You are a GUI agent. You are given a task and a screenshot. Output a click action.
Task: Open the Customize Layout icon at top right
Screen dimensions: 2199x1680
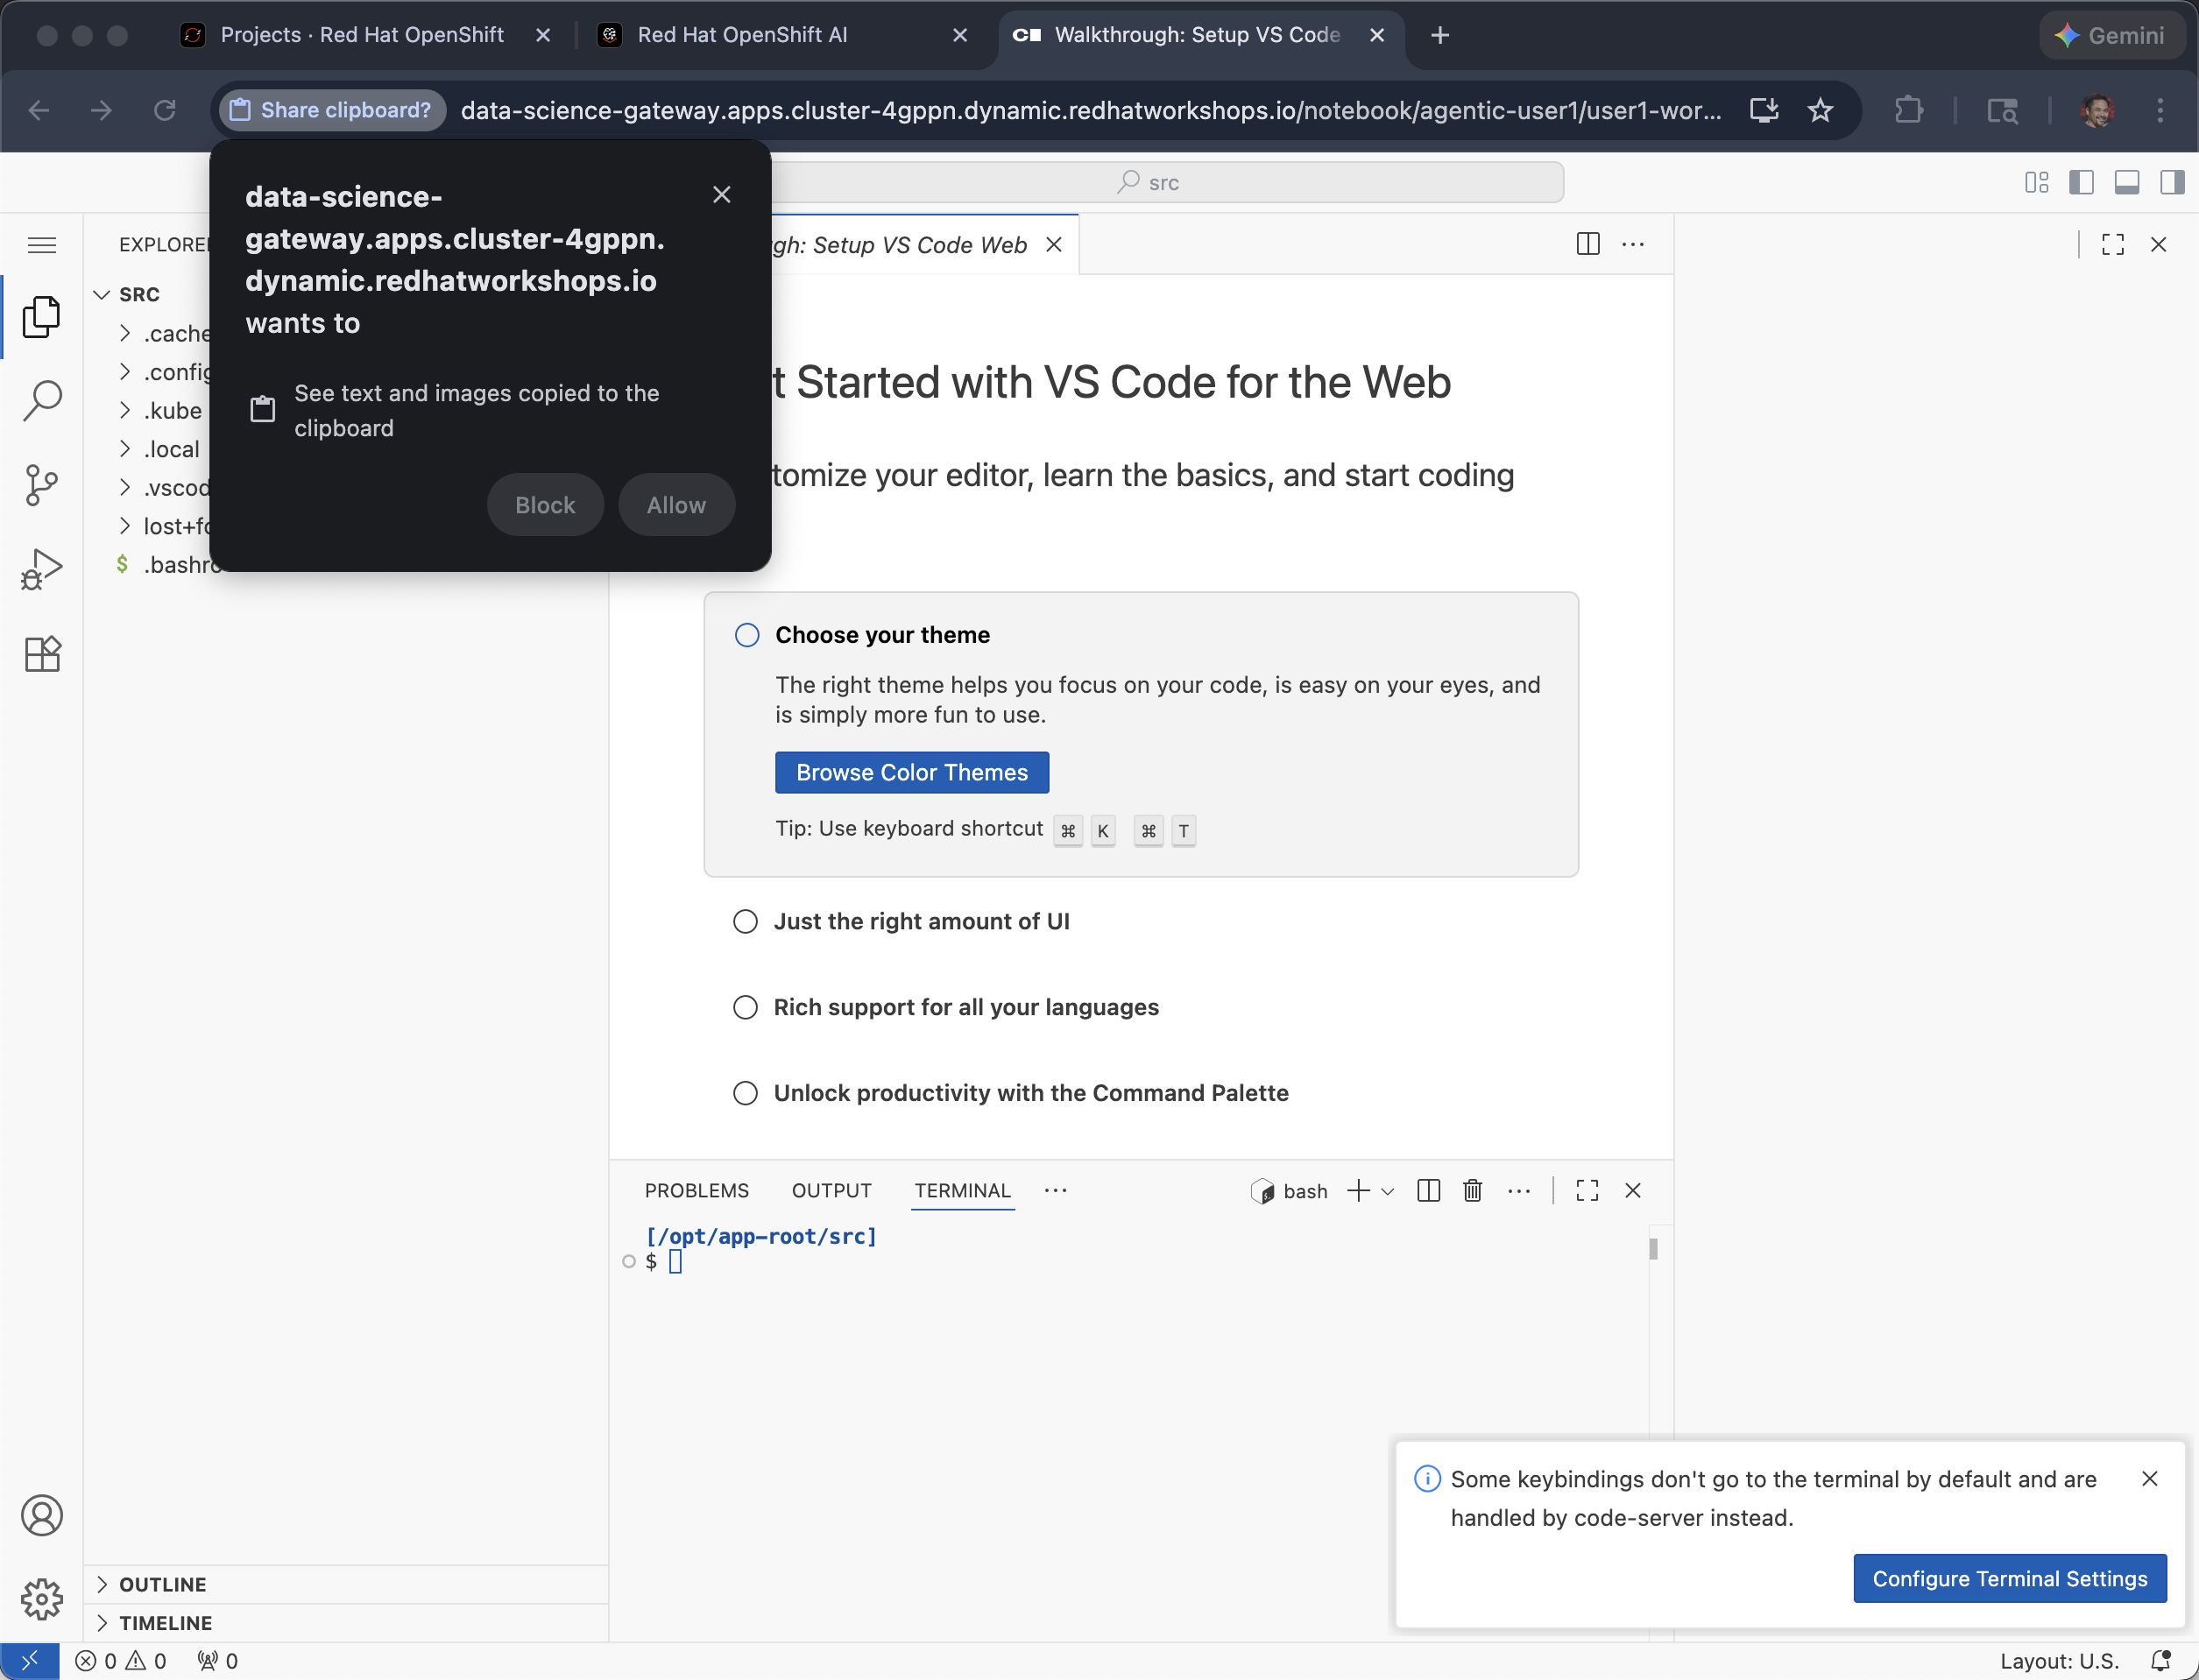2036,182
